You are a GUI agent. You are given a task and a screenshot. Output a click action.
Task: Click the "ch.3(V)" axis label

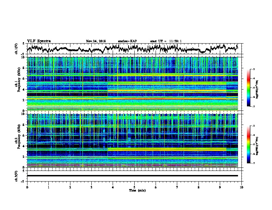pyautogui.click(x=16, y=176)
